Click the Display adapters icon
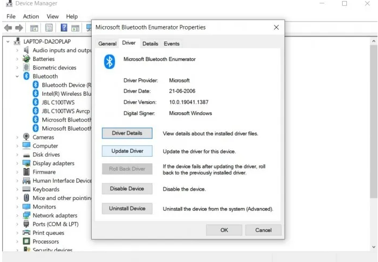Viewport: 378px width, 262px height. coord(26,163)
